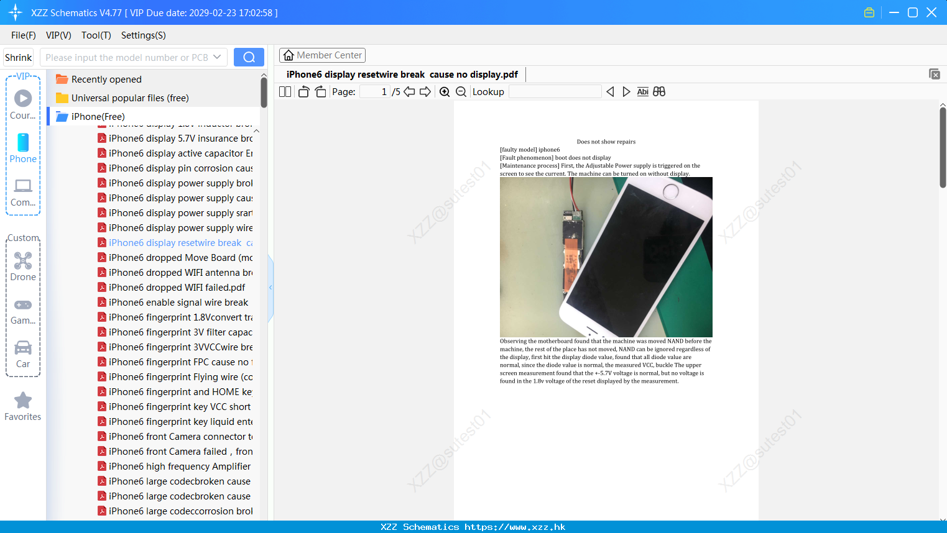This screenshot has width=947, height=533.
Task: Open the VIP(V) menu
Action: [x=58, y=35]
